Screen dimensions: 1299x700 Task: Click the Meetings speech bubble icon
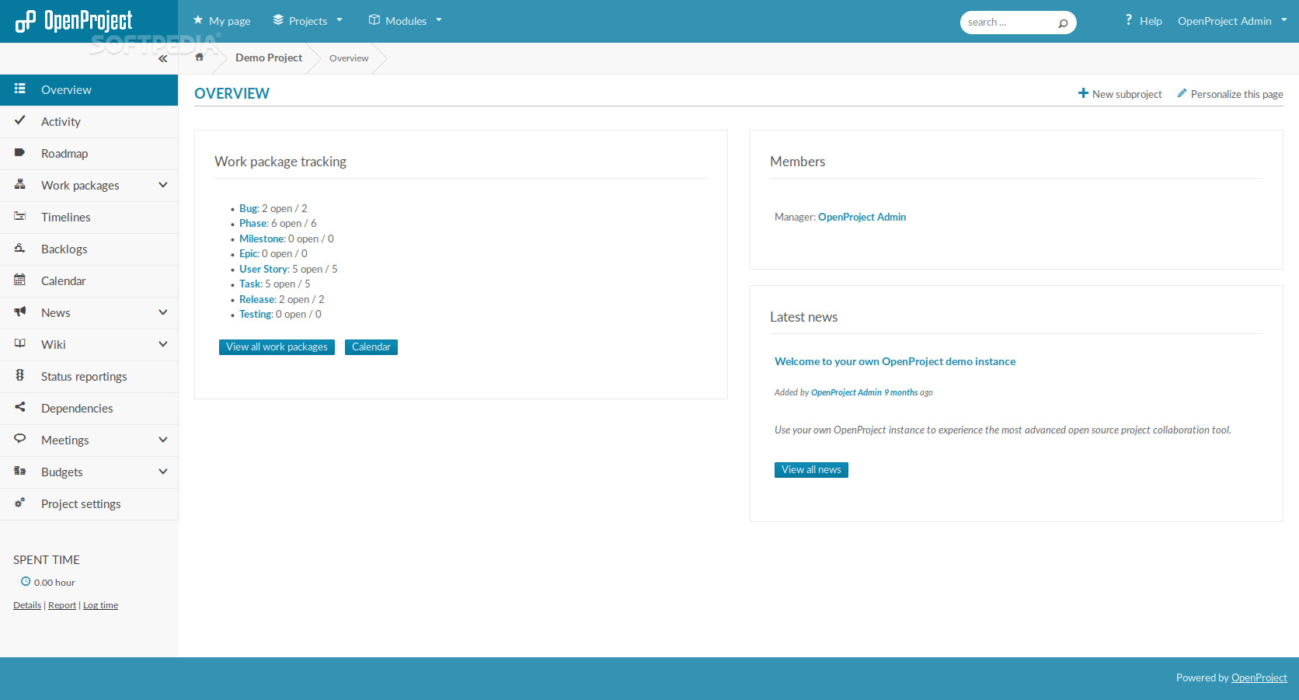click(20, 440)
